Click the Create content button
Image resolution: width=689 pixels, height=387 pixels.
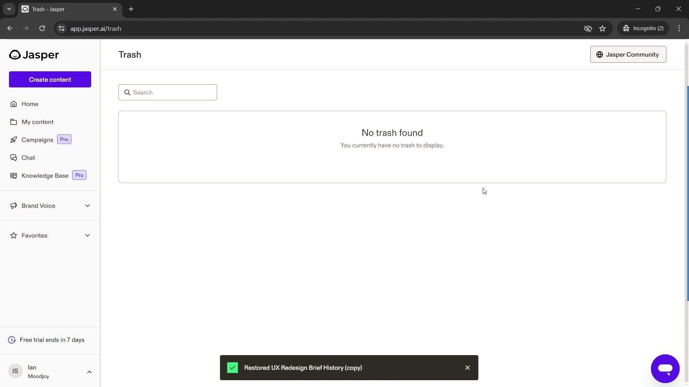pos(50,80)
